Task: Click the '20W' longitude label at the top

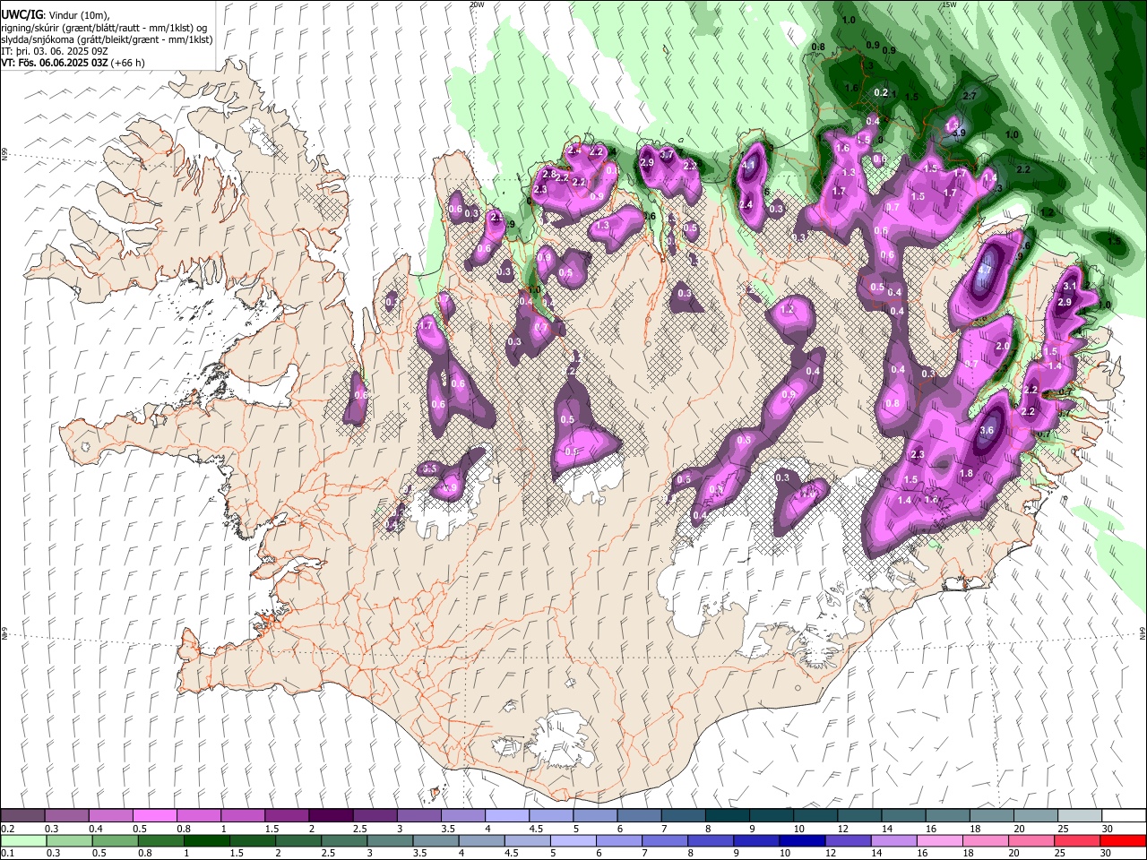Action: [x=477, y=4]
